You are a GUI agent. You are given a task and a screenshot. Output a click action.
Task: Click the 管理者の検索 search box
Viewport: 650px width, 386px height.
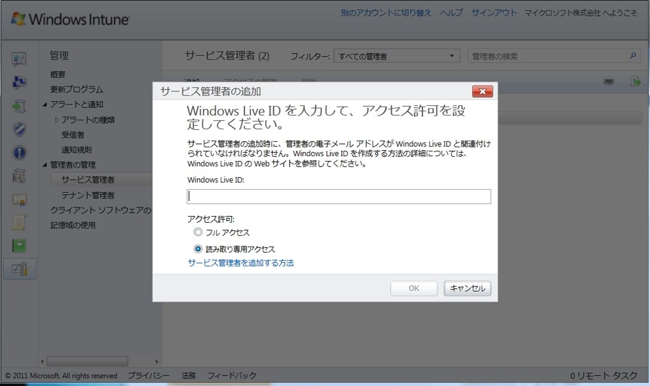[x=554, y=56]
